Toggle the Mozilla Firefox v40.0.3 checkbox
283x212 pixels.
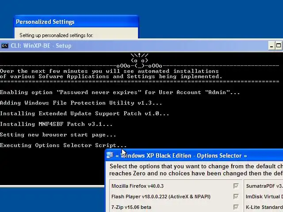pos(236,186)
